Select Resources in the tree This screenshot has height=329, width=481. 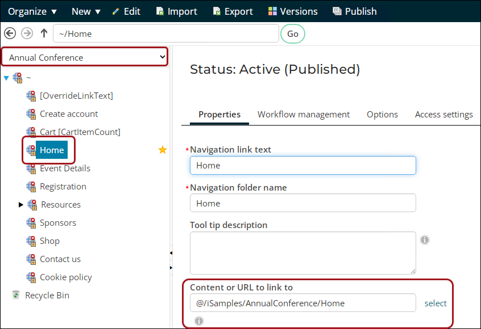pos(61,204)
